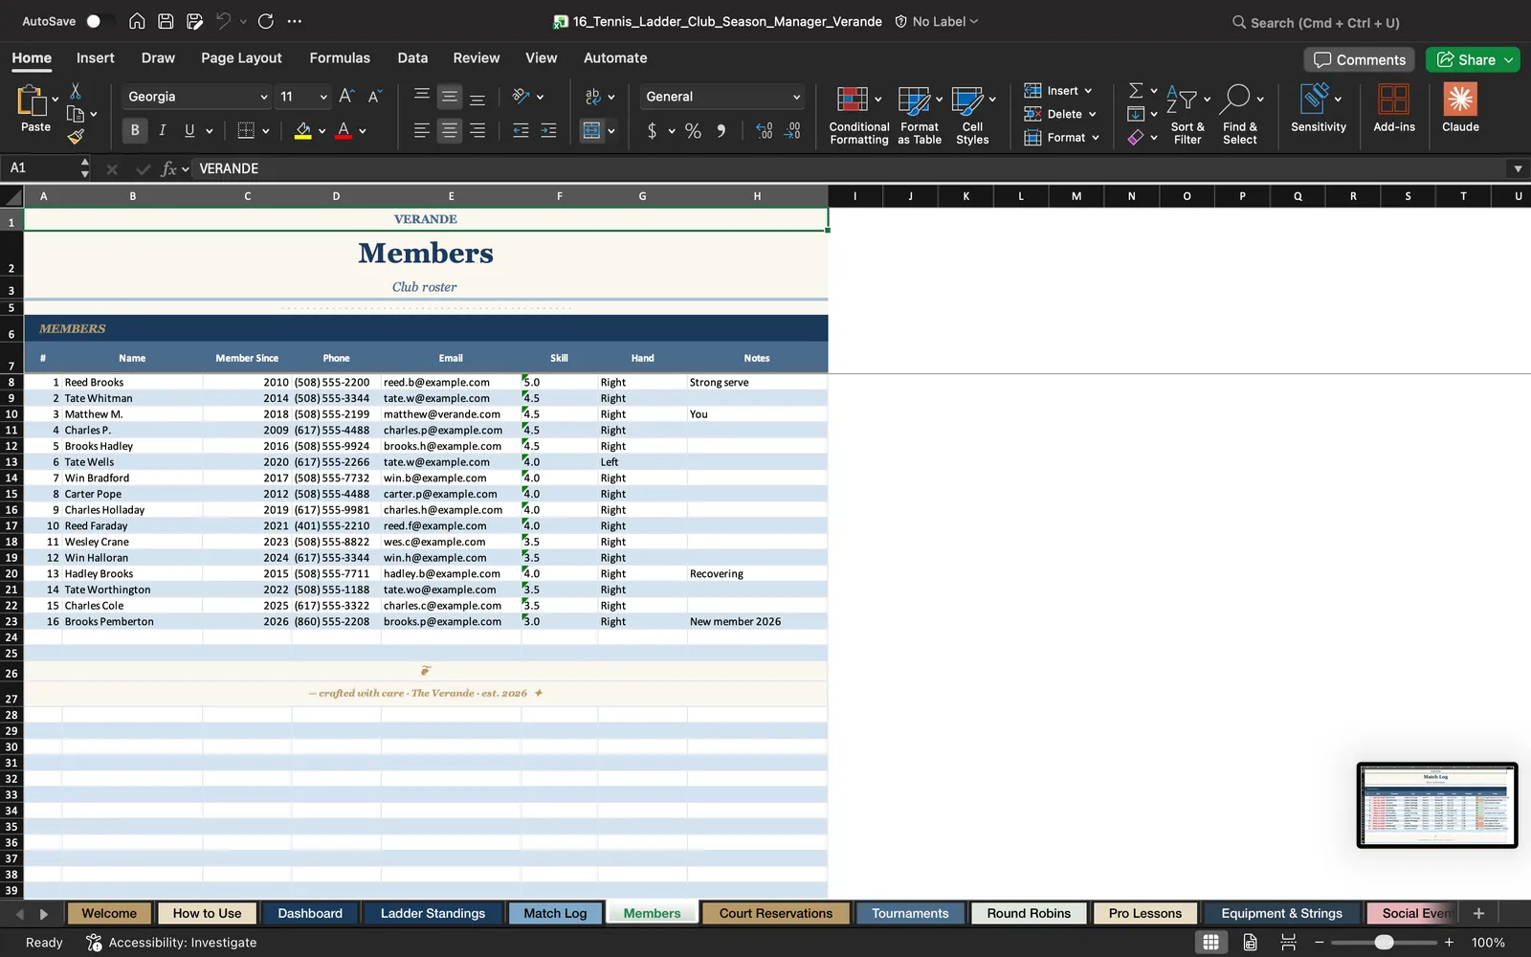
Task: Open the Data ribbon tab
Action: (412, 57)
